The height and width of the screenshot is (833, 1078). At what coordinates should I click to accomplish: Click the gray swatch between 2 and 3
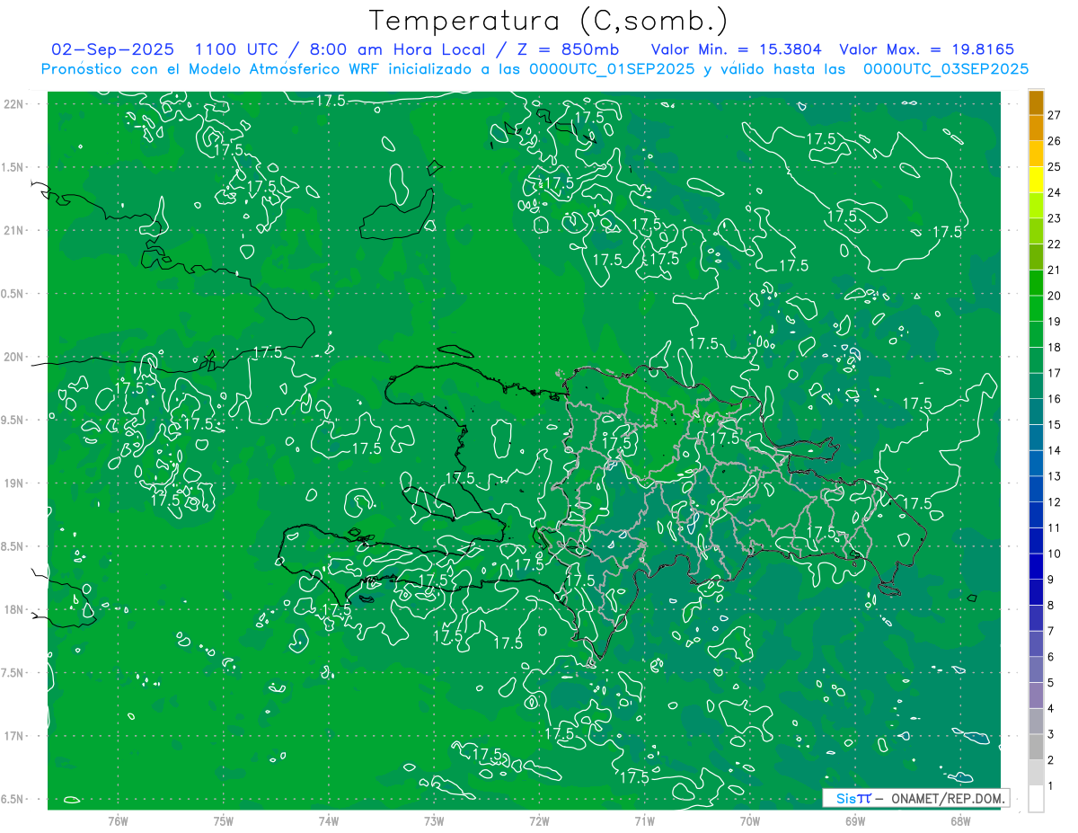[x=1036, y=747]
